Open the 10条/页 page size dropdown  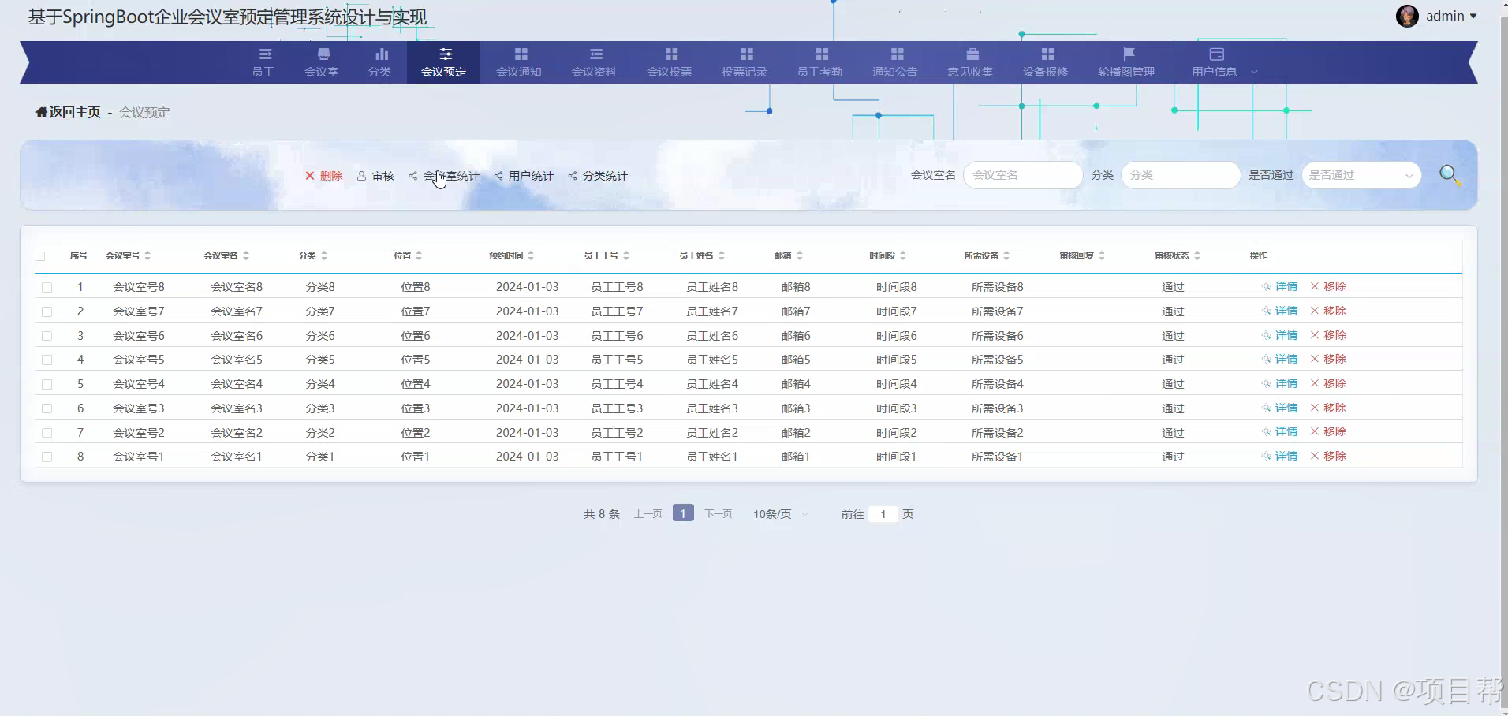tap(780, 514)
